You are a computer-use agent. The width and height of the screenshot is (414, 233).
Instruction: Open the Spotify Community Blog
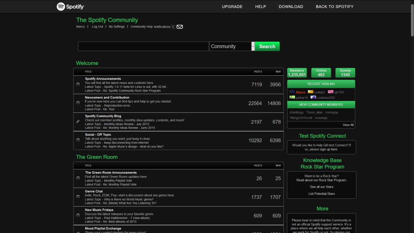(x=103, y=116)
